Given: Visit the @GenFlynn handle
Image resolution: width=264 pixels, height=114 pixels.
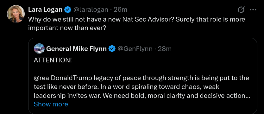Looking at the screenshot, I should pos(135,49).
